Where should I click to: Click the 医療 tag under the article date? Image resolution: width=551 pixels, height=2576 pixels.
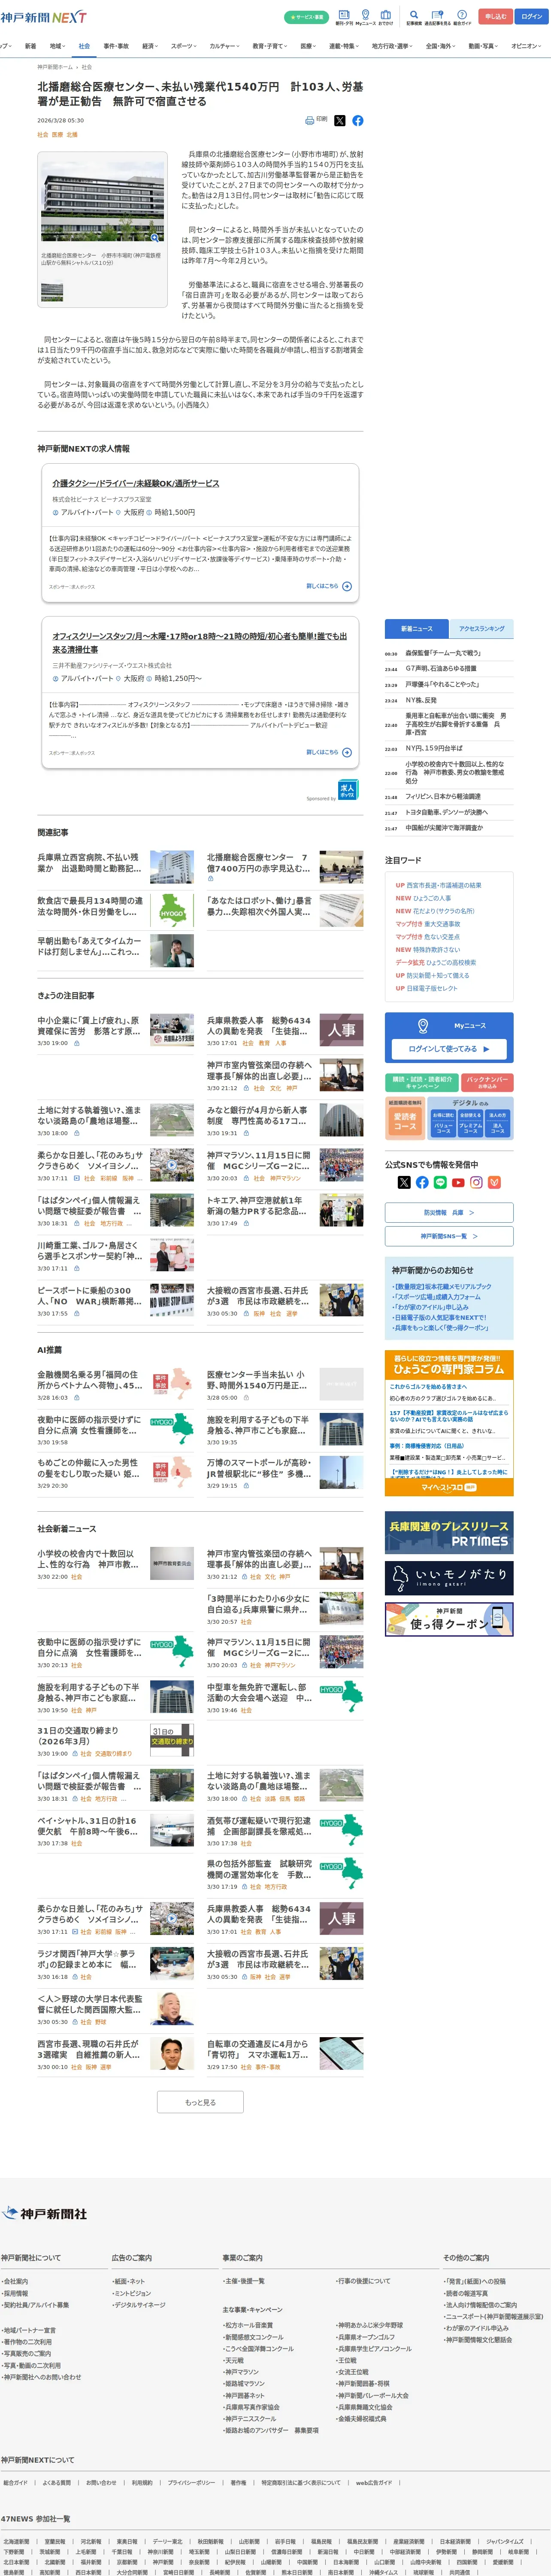coord(57,134)
